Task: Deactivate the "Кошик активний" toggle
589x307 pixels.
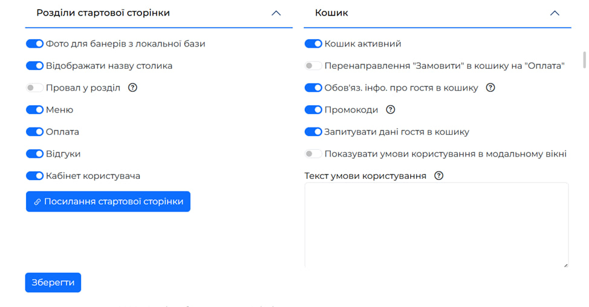Action: point(313,44)
